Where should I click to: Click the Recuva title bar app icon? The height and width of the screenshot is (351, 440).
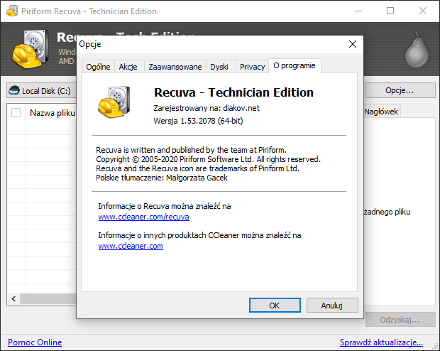12,11
